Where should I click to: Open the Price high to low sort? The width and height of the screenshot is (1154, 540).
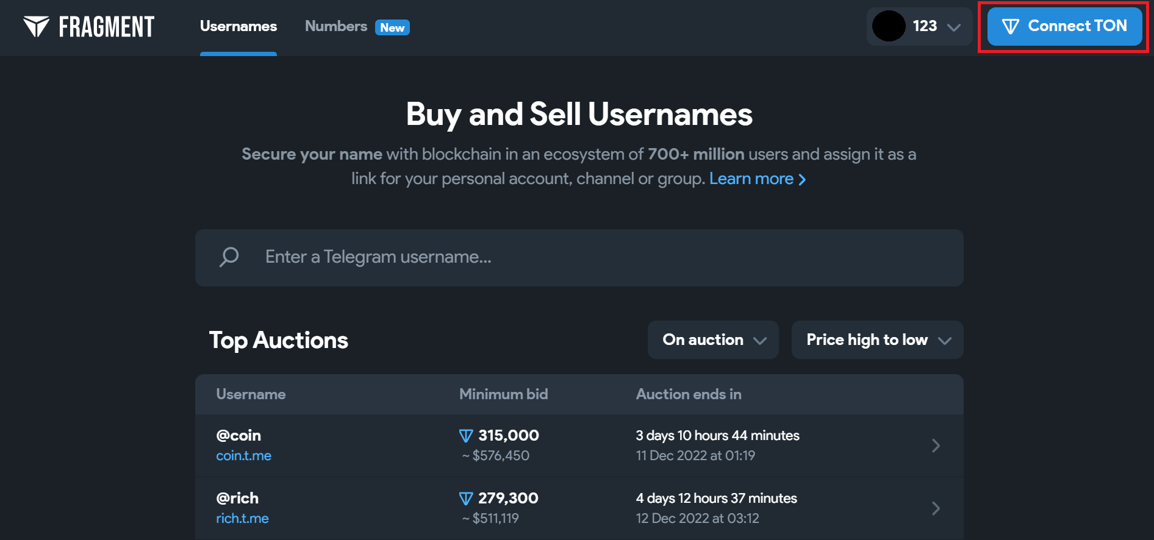click(877, 340)
